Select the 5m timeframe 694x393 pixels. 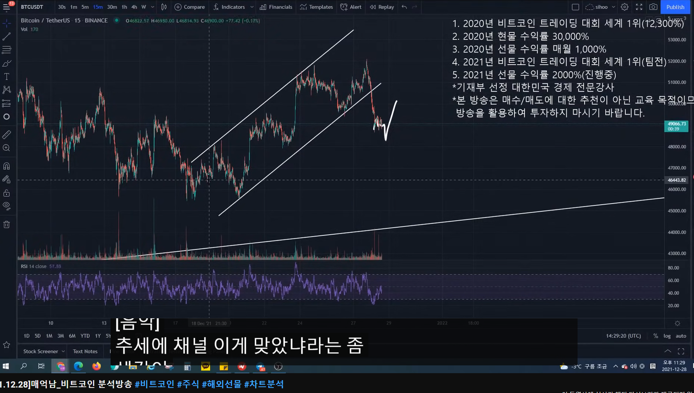point(85,7)
